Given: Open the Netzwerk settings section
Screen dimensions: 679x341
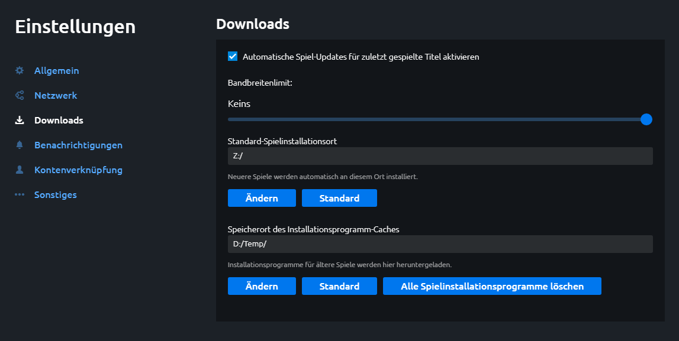Looking at the screenshot, I should tap(56, 96).
